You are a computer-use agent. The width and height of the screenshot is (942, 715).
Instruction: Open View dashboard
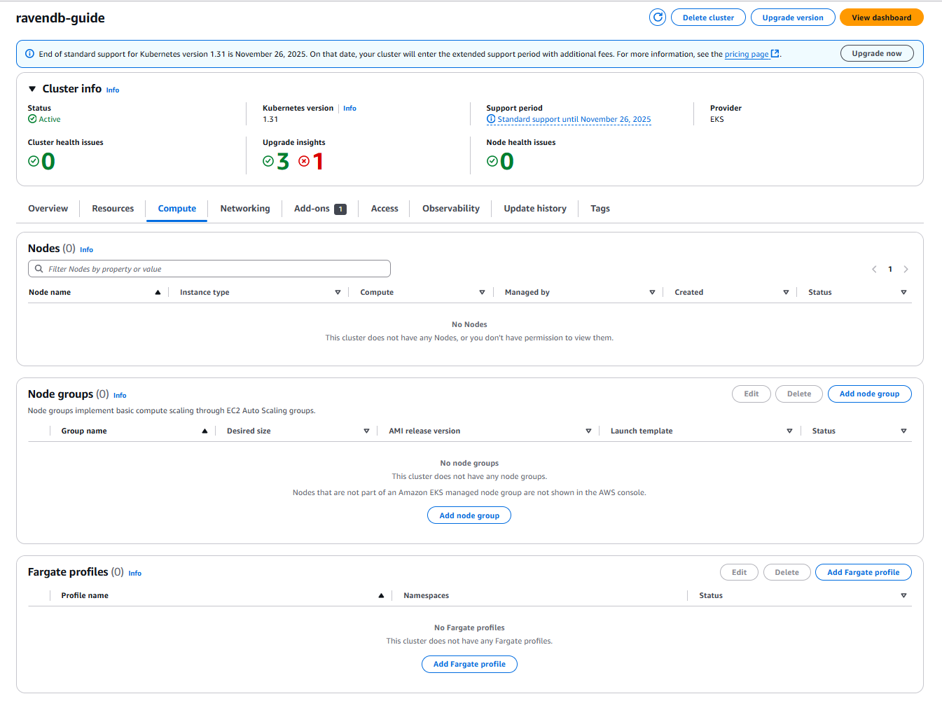point(882,18)
